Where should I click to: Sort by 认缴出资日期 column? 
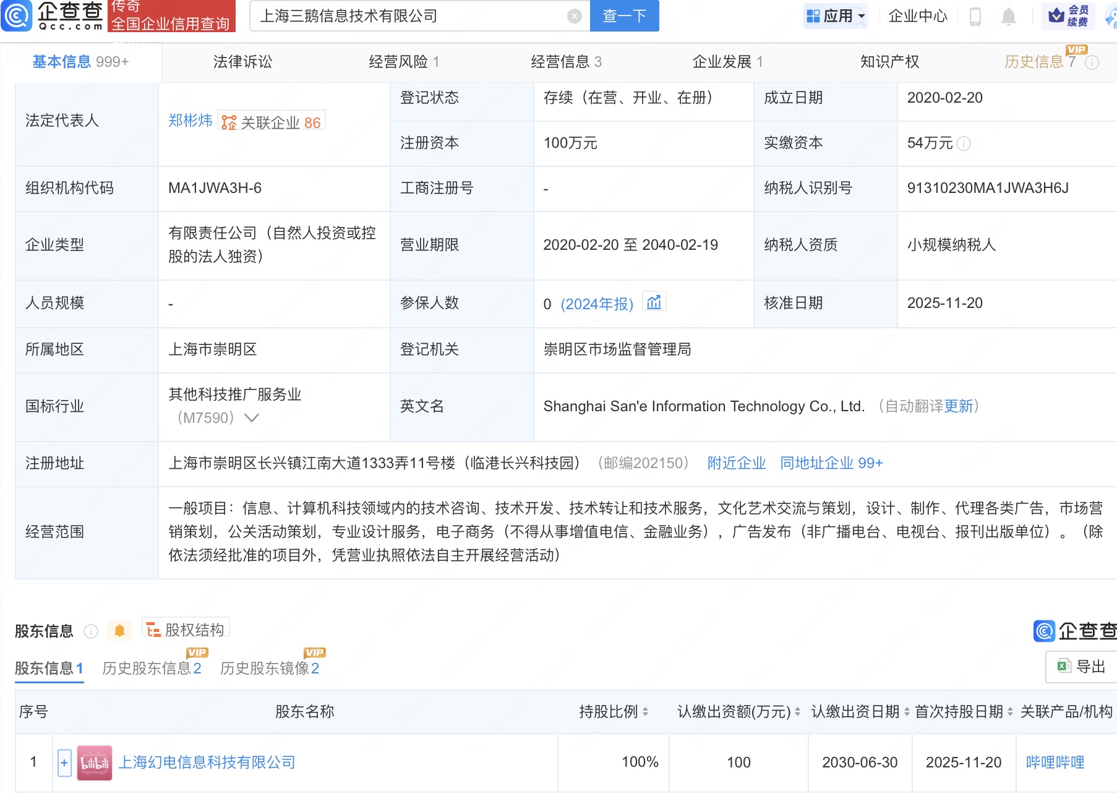907,712
